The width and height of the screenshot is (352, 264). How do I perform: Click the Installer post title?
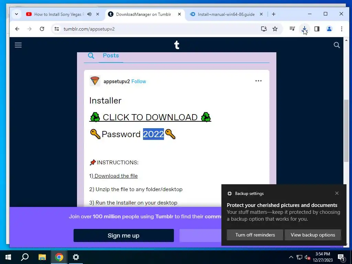click(x=105, y=101)
